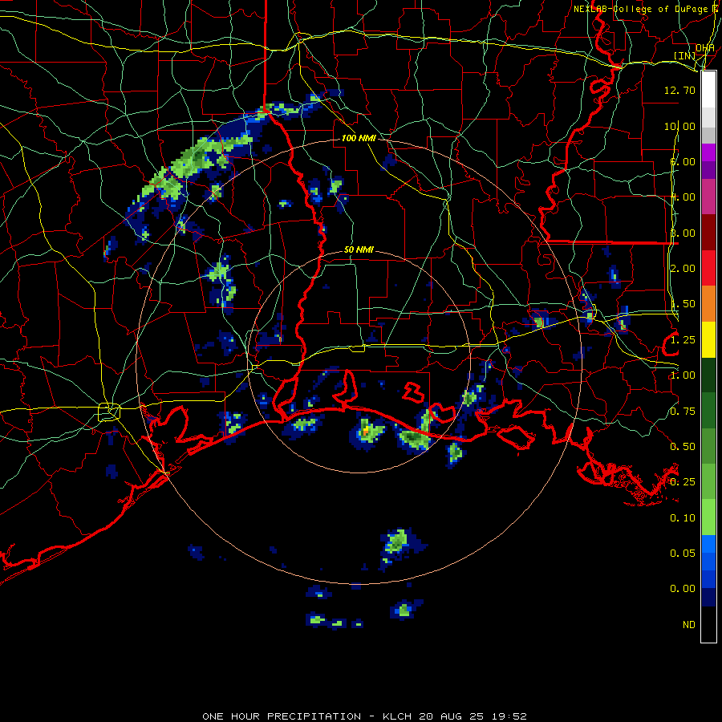Click the 0.05 legend value
The height and width of the screenshot is (722, 722).
coord(683,554)
